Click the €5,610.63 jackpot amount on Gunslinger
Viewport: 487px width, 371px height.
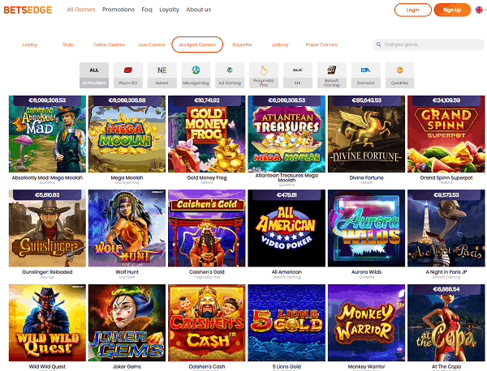tap(47, 195)
